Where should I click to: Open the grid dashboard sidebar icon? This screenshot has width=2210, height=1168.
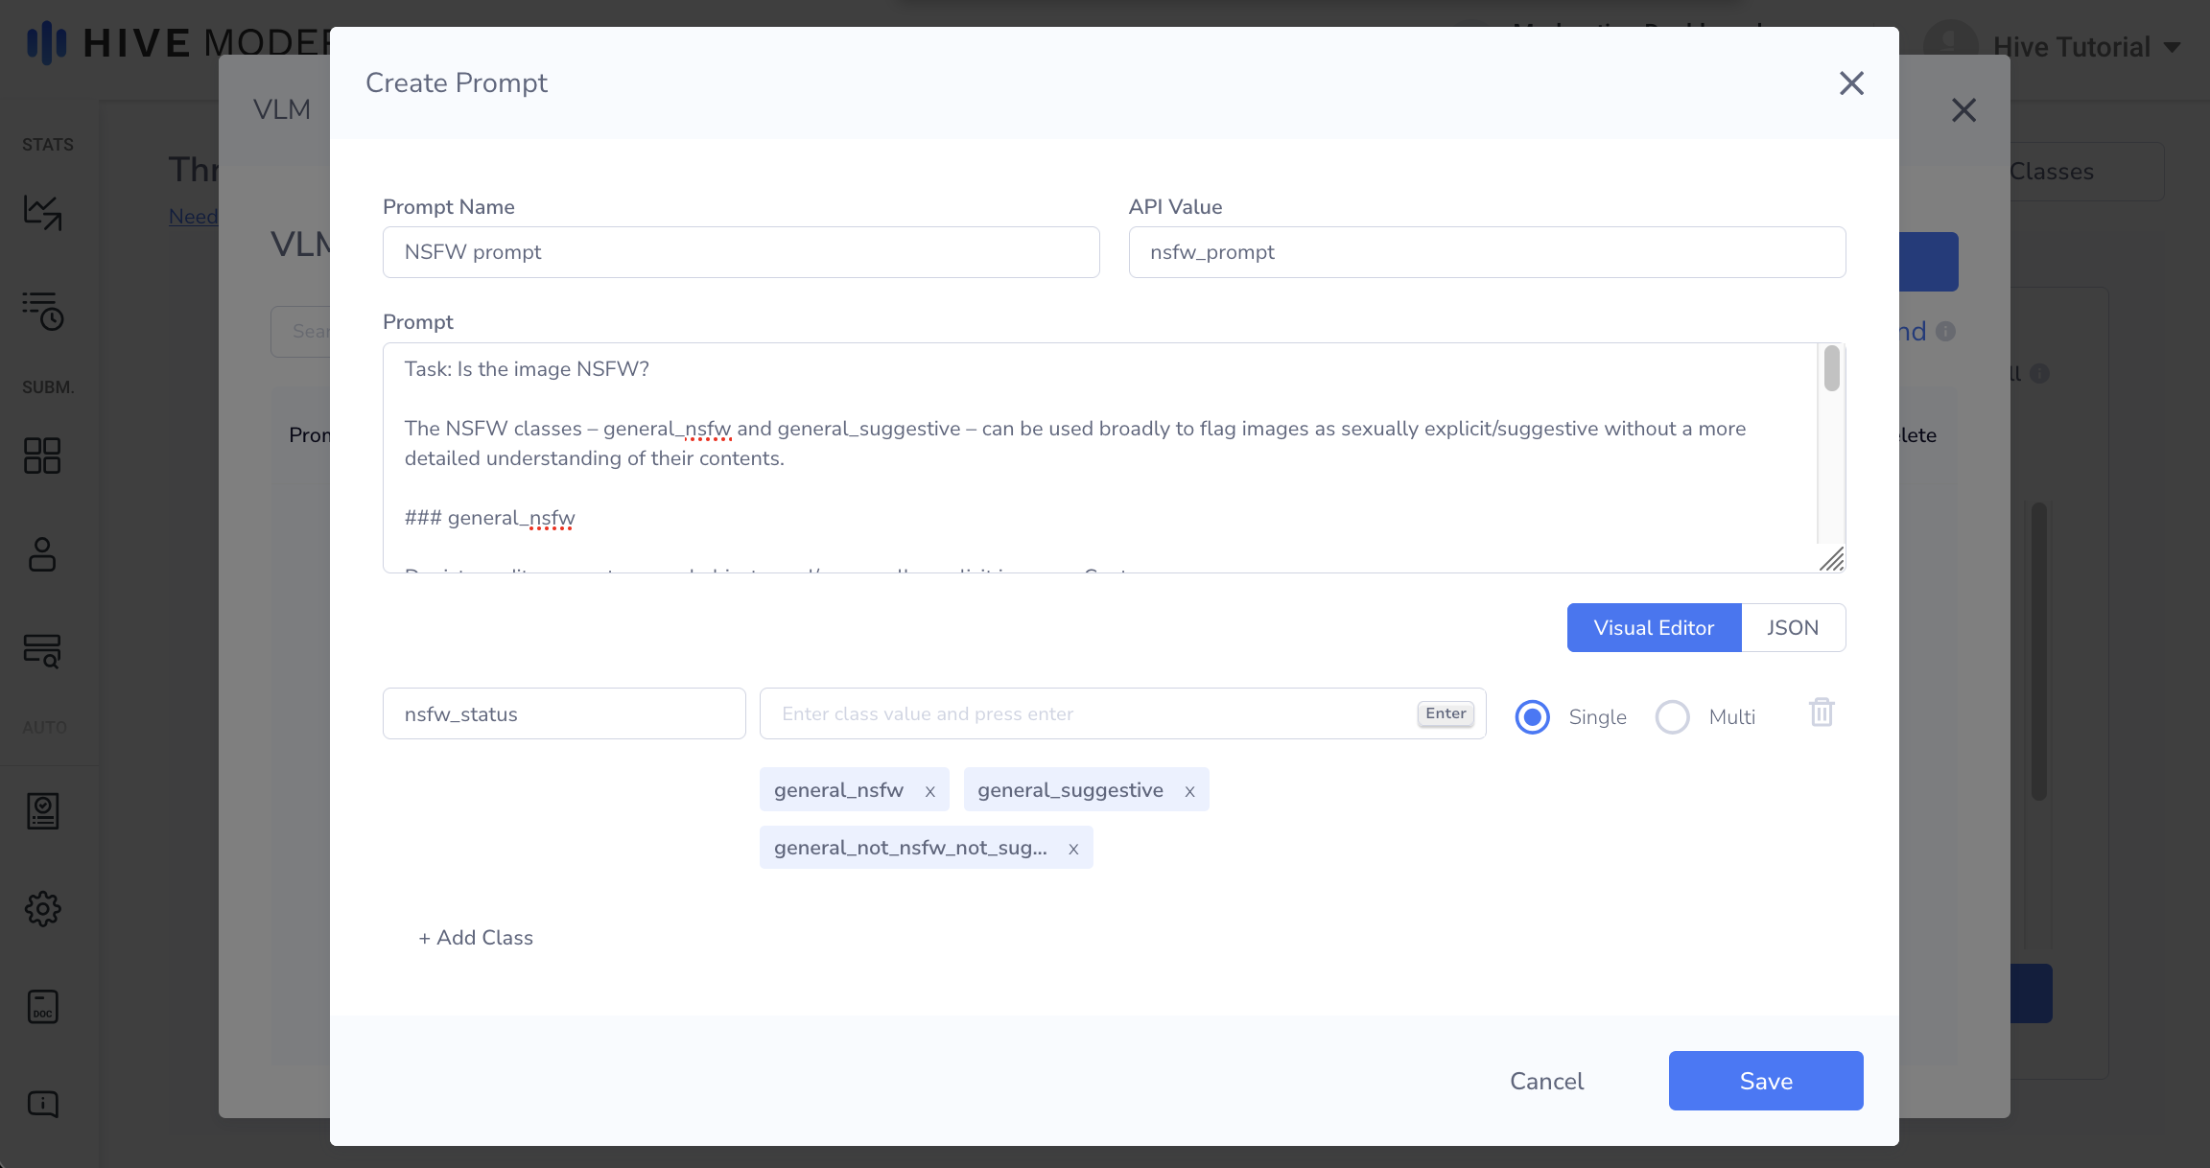tap(42, 456)
